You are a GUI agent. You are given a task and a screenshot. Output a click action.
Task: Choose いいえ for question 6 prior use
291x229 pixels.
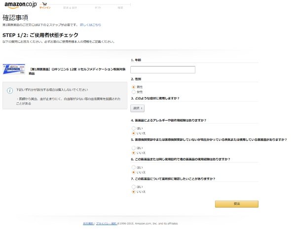134,172
